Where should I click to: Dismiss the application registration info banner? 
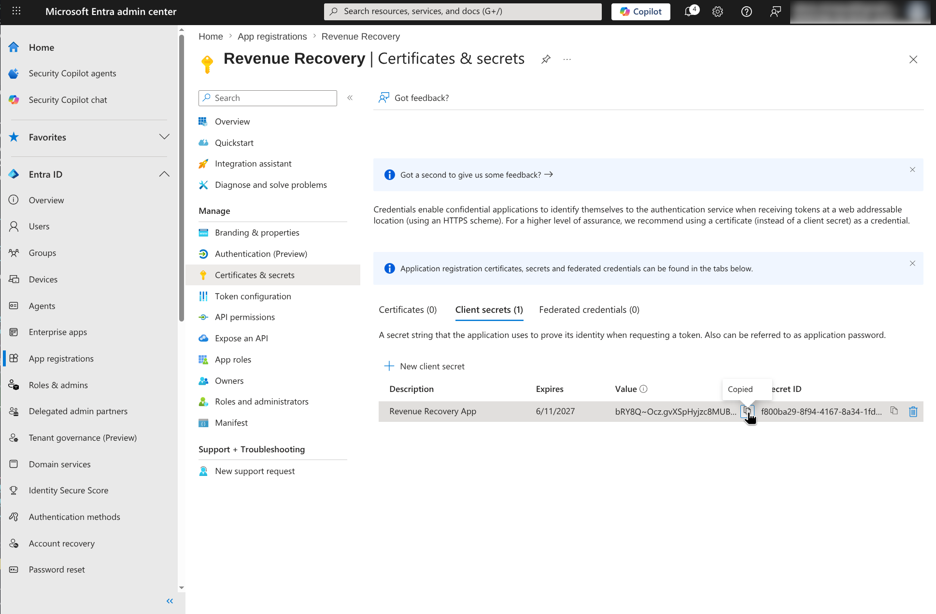[913, 263]
